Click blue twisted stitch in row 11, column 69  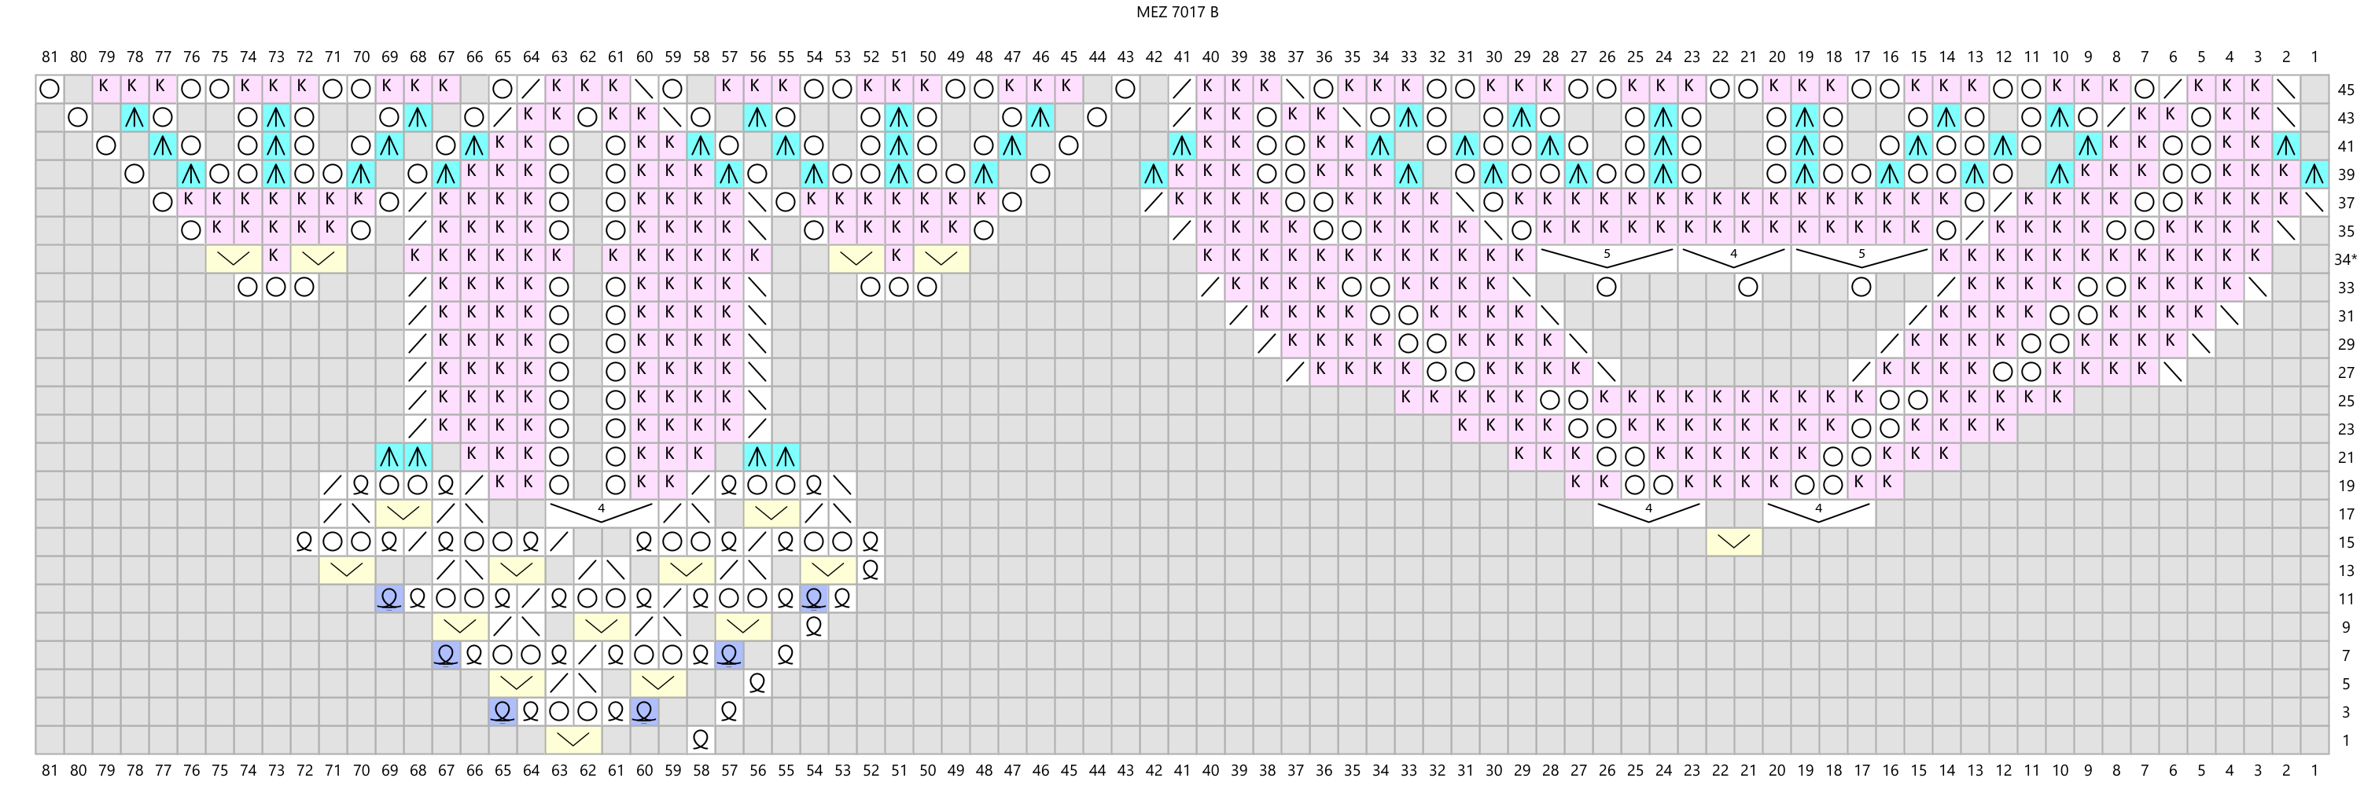389,598
